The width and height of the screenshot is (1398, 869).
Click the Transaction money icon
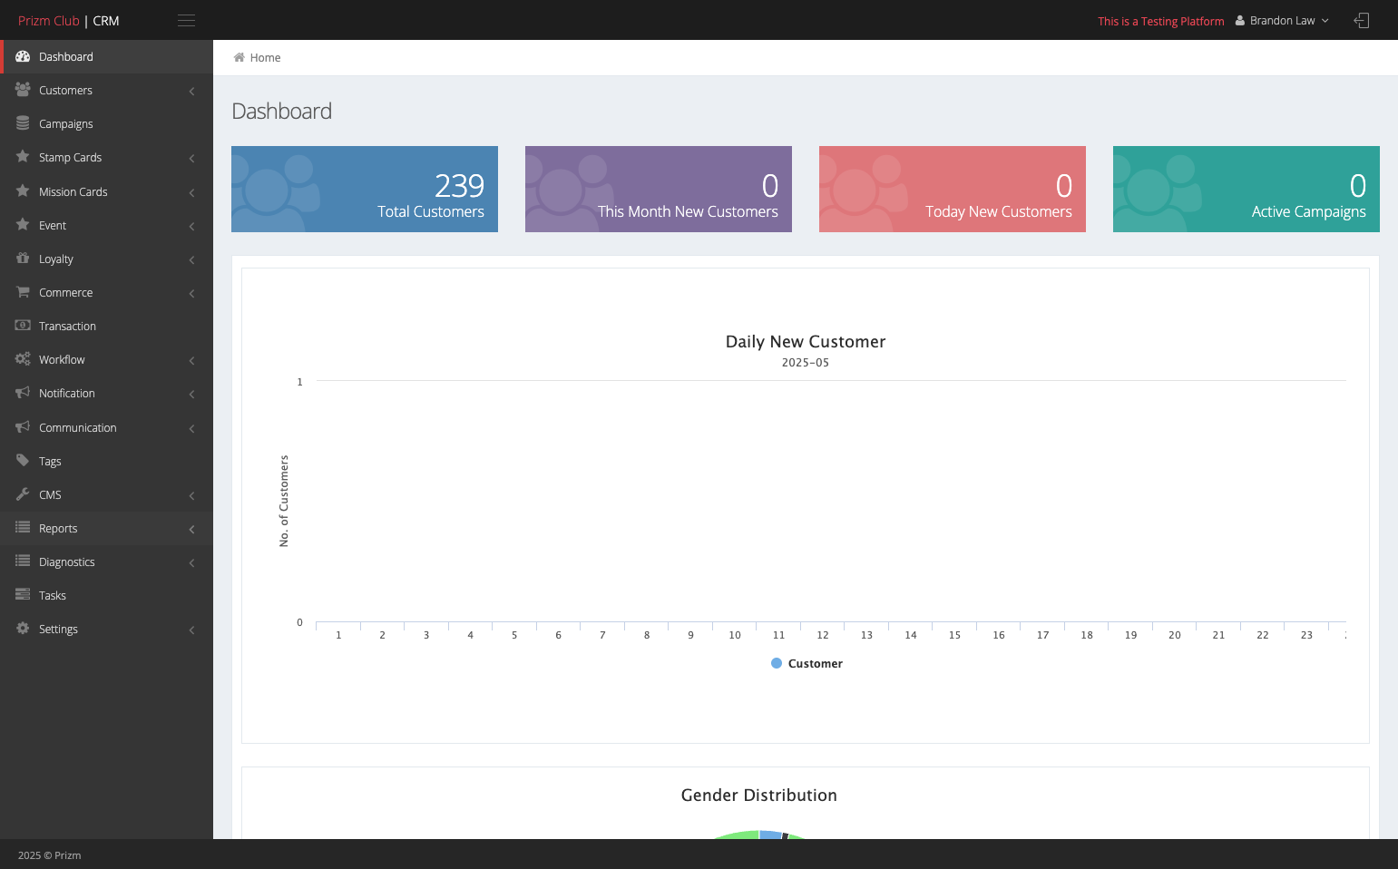tap(23, 326)
